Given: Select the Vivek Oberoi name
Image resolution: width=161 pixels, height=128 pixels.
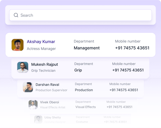Looking at the screenshot, I should click(x=50, y=102).
